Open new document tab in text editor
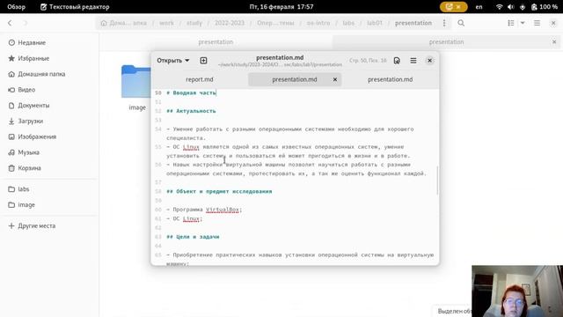Image resolution: width=563 pixels, height=317 pixels. (x=203, y=61)
